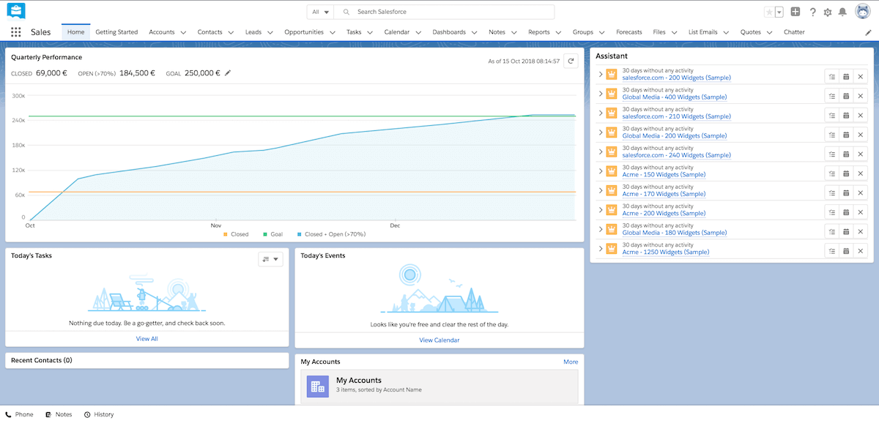This screenshot has height=423, width=879.
Task: Open the Chatter tab
Action: pyautogui.click(x=794, y=32)
